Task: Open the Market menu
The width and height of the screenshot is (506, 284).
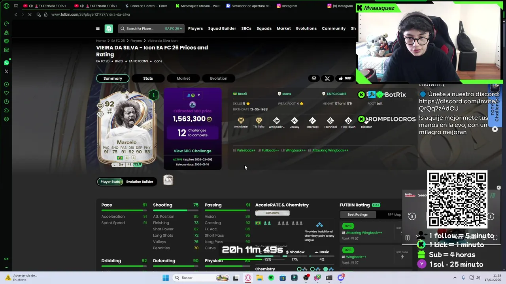Action: [284, 28]
